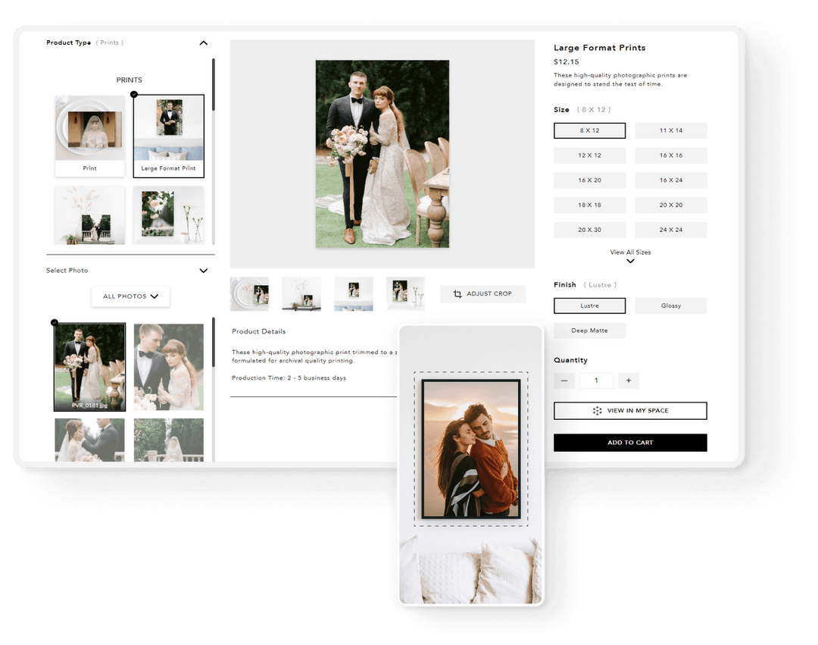Open the ALL PHOTOS dropdown
This screenshot has height=645, width=818.
[130, 296]
